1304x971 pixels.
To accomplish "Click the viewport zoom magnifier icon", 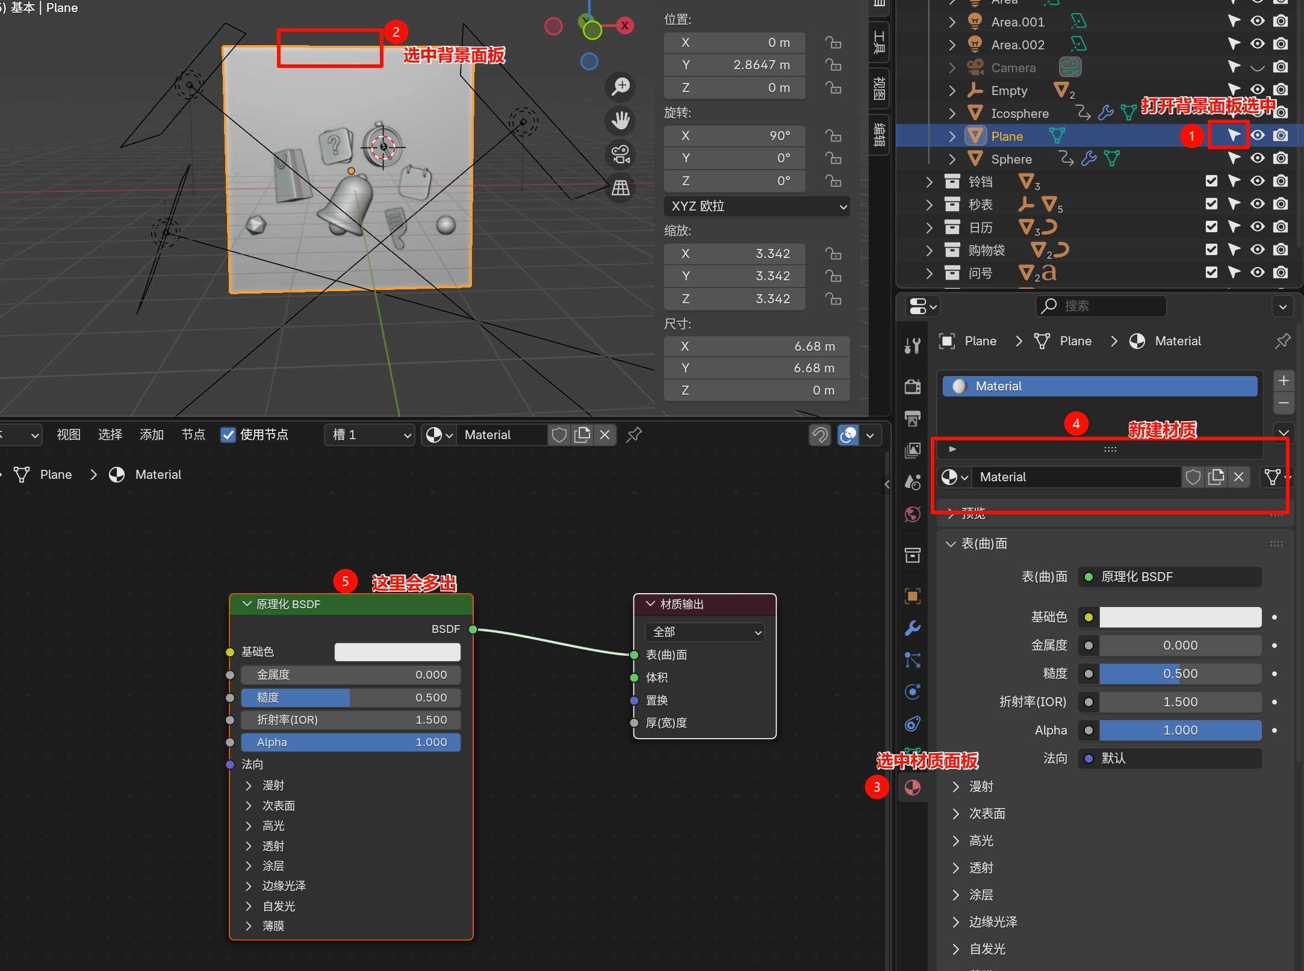I will pos(620,87).
